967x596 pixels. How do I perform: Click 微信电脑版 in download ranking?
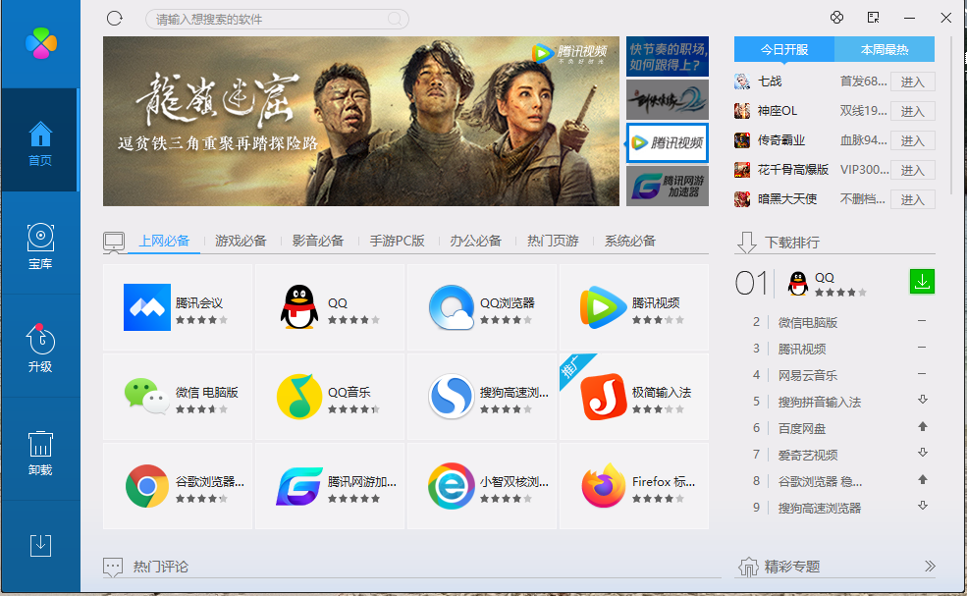(x=808, y=323)
